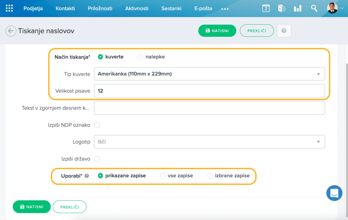The height and width of the screenshot is (220, 348).
Task: Open the user profile avatar menu
Action: click(x=332, y=9)
